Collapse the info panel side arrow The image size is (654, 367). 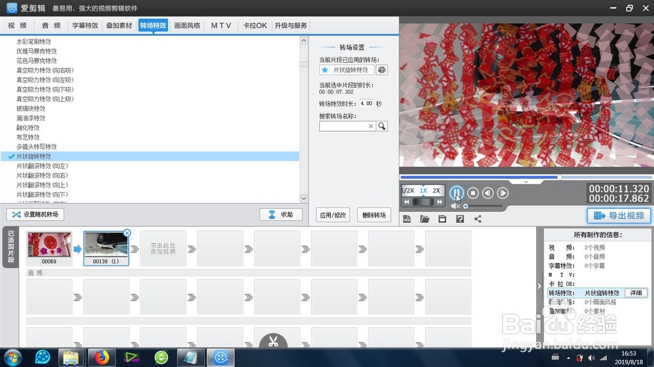tap(540, 286)
